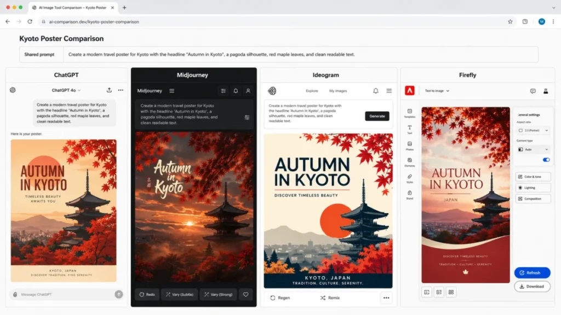Open Brand in Firefly sidebar
The height and width of the screenshot is (315, 561).
410,195
